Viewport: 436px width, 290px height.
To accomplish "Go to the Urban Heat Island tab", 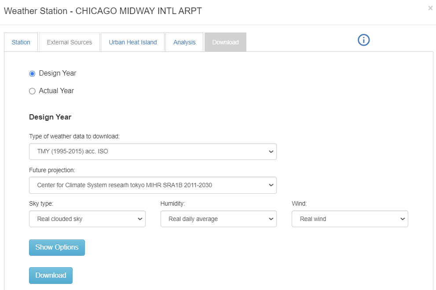I will (x=133, y=42).
